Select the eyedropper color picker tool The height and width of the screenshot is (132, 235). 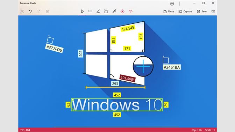click(x=114, y=12)
